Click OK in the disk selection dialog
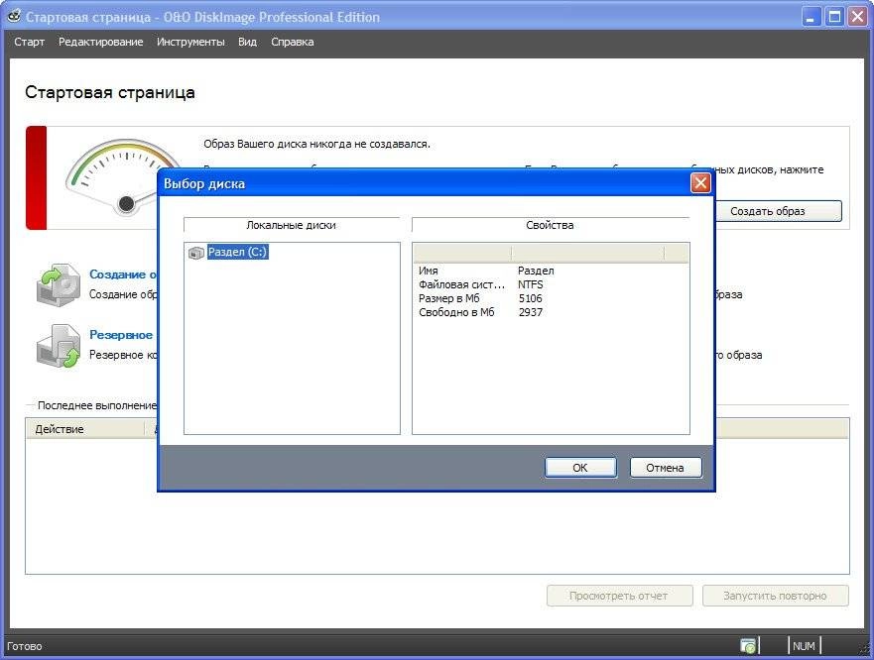 pyautogui.click(x=580, y=468)
